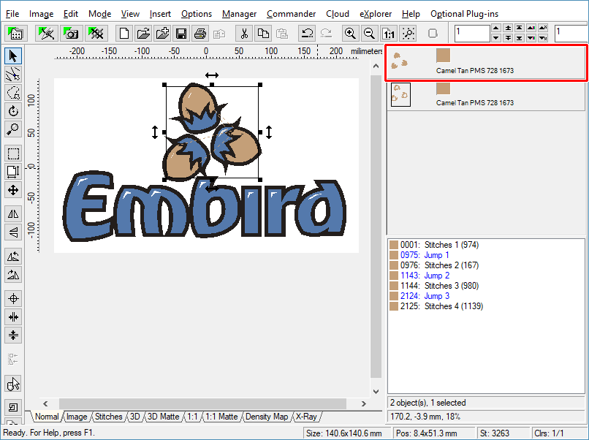Open the Optional Plug-ins menu
Image resolution: width=589 pixels, height=440 pixels.
pyautogui.click(x=464, y=14)
